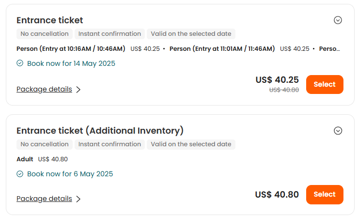
Task: Click Person Entry at 10:16AM / 10:46AM option
Action: click(71, 48)
